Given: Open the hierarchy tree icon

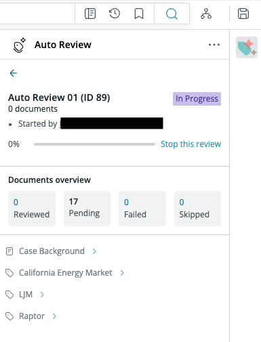Looking at the screenshot, I should tap(206, 14).
